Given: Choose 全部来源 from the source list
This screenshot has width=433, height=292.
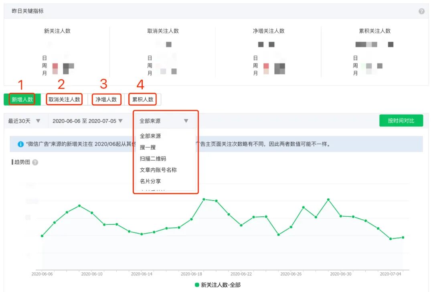Looking at the screenshot, I should coord(150,136).
